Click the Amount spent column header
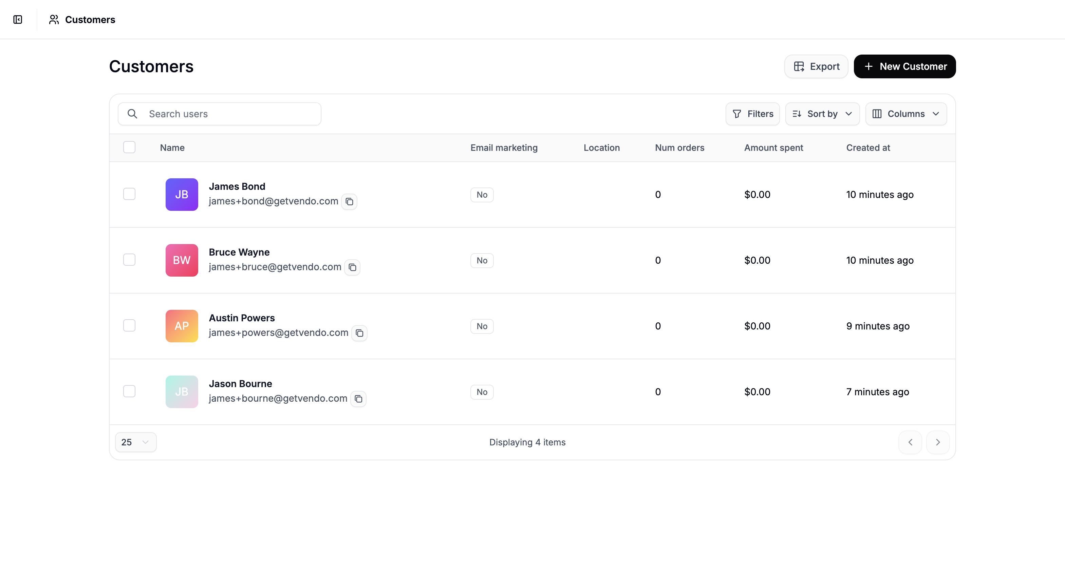 coord(773,148)
